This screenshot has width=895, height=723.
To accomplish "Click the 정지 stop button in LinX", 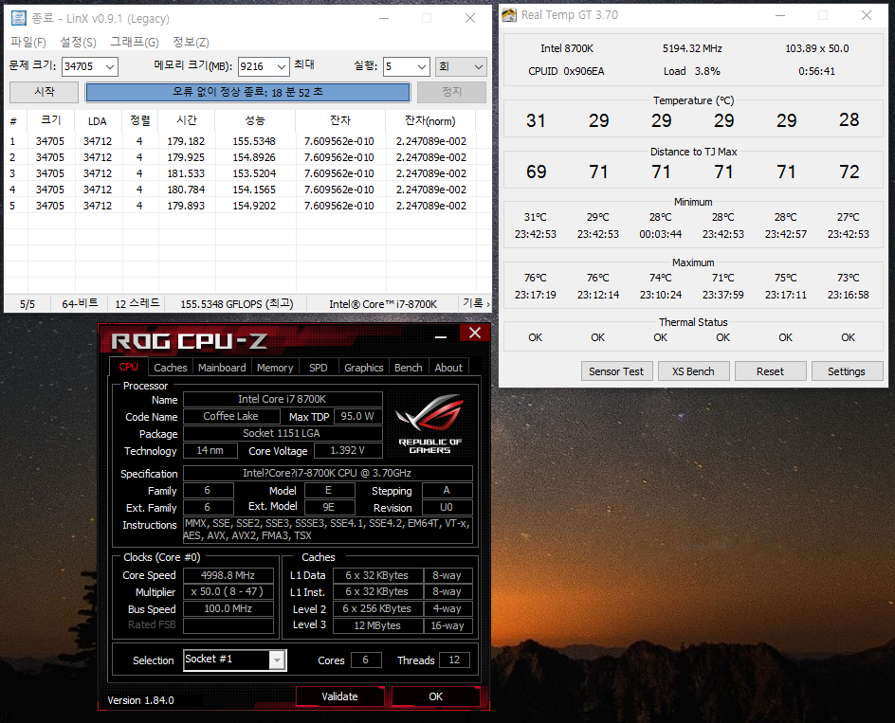I will tap(451, 92).
